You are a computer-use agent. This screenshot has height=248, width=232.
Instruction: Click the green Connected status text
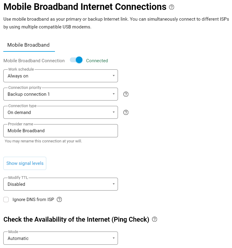coord(97,61)
